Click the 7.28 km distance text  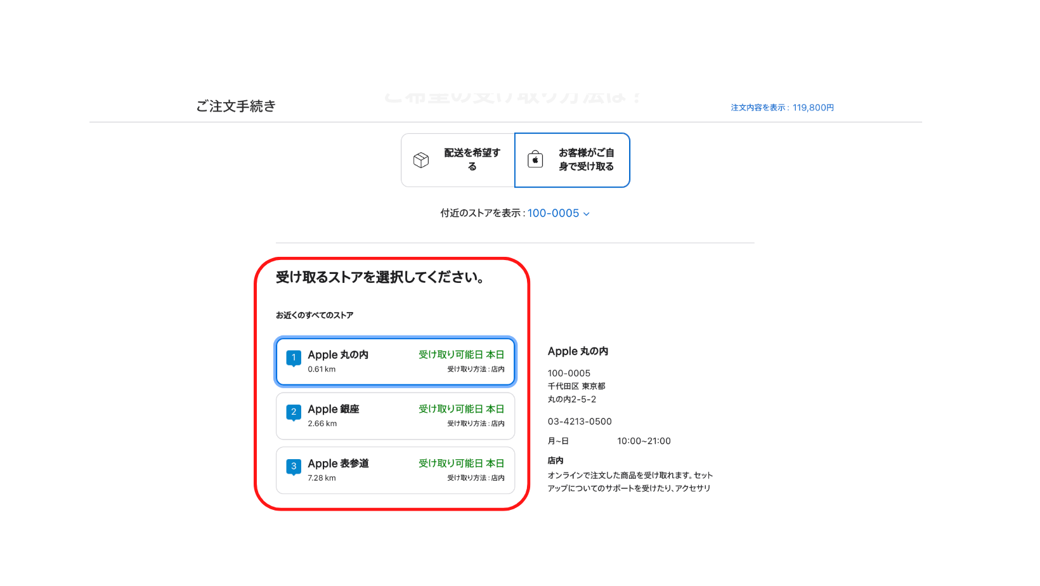point(322,478)
